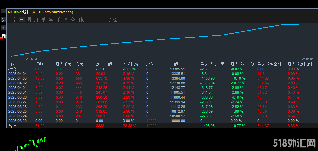This screenshot has width=318, height=151.
Task: Switch to the 账户 account tab
Action: click(83, 20)
